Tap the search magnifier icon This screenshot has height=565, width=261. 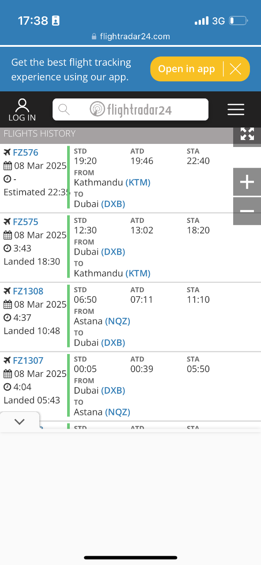[x=64, y=109]
